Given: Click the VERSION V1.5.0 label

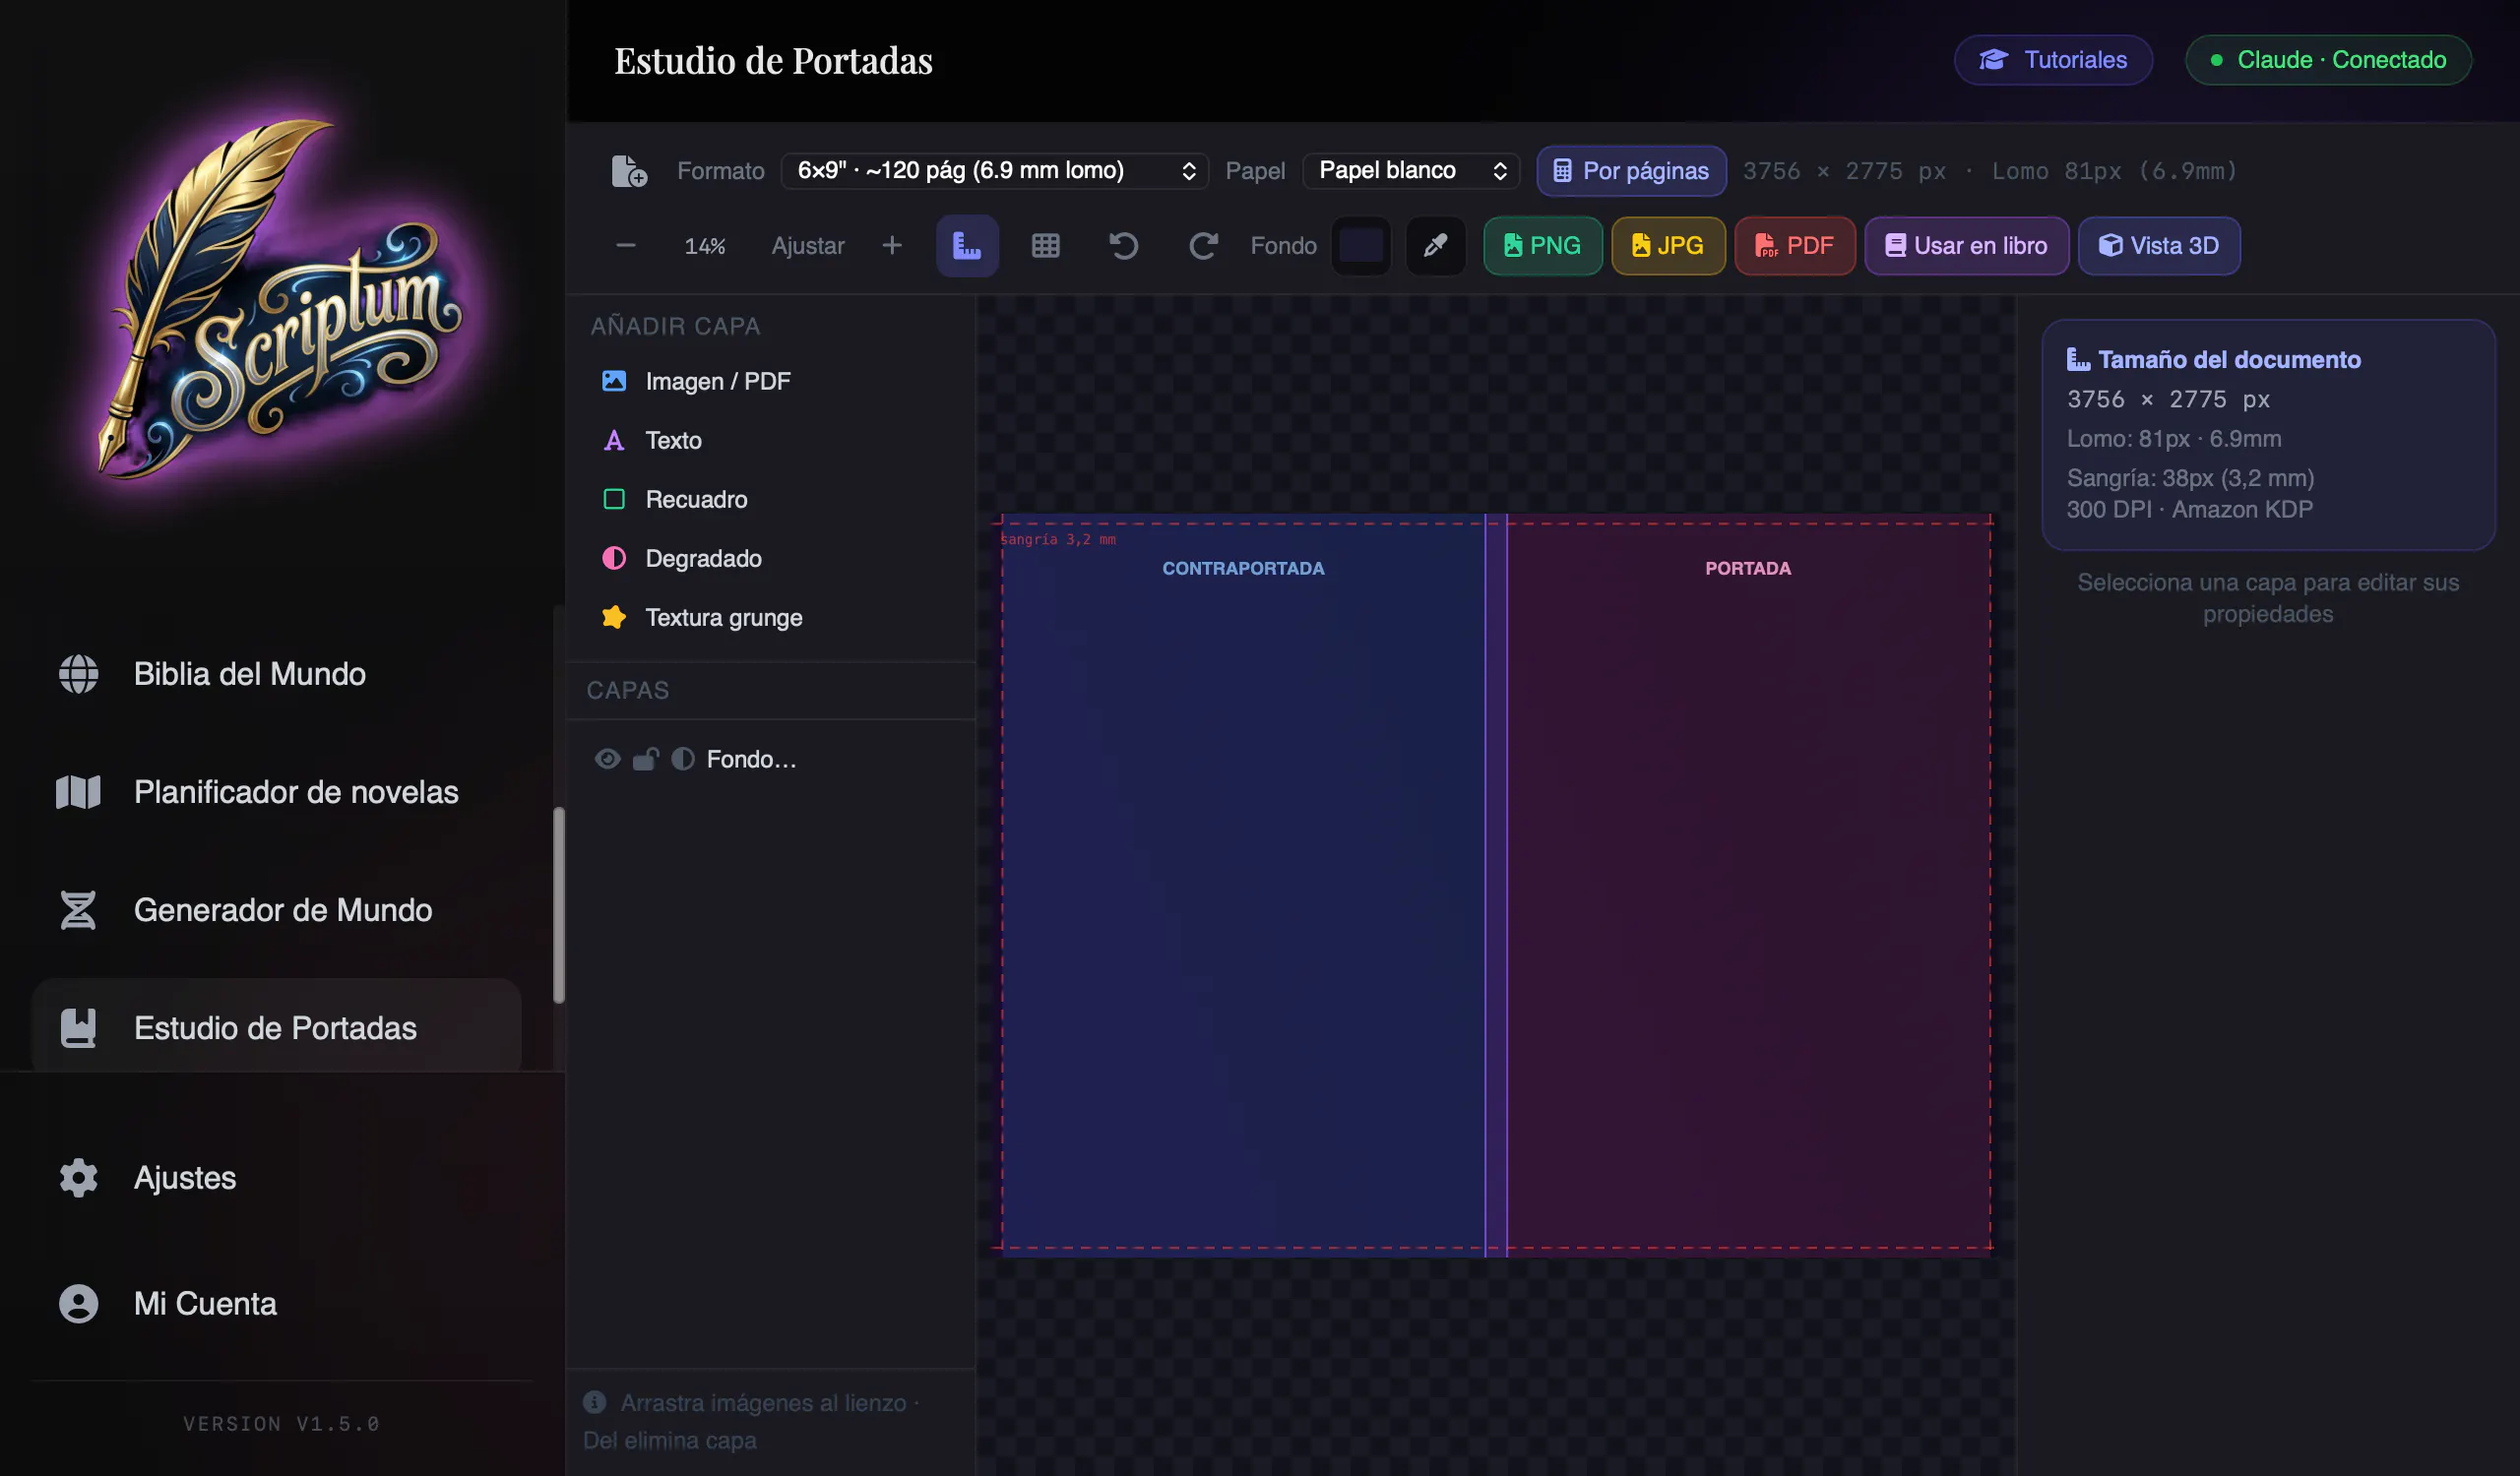Looking at the screenshot, I should tap(281, 1423).
